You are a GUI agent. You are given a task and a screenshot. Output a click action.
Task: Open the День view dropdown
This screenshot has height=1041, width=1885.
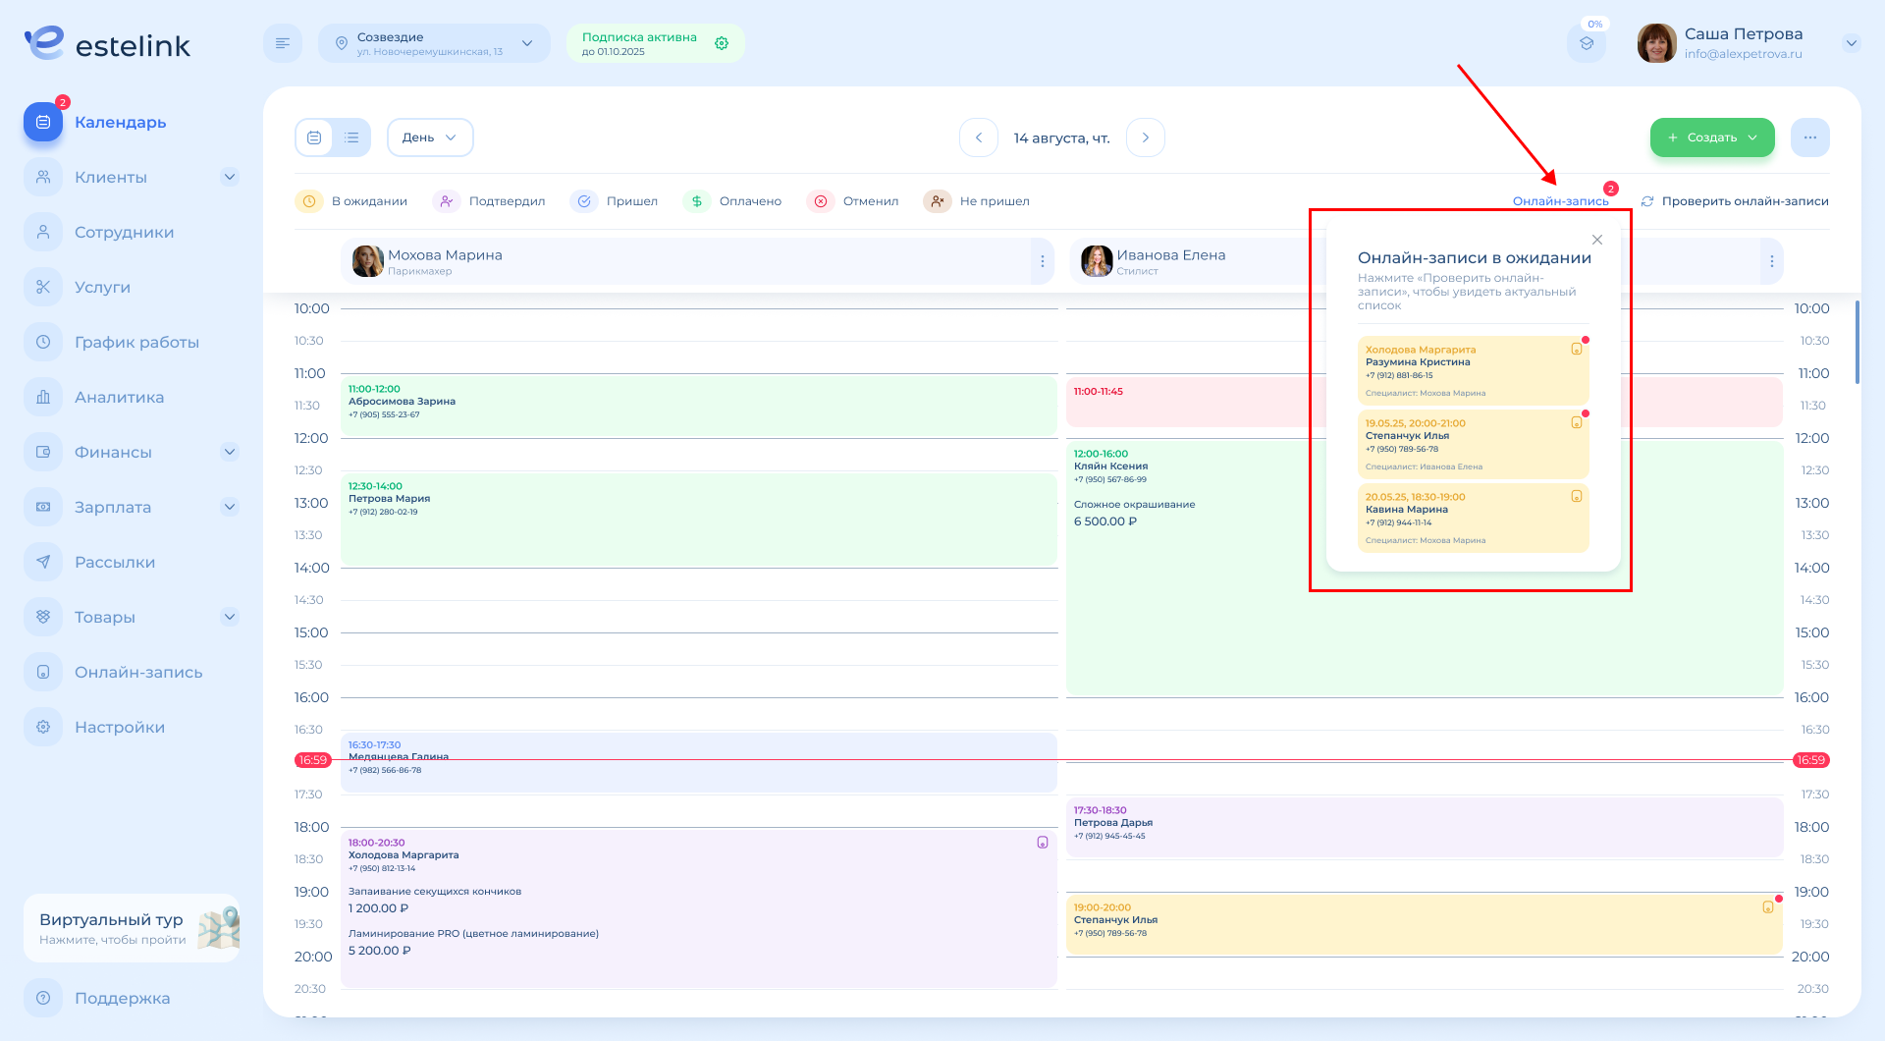tap(430, 137)
